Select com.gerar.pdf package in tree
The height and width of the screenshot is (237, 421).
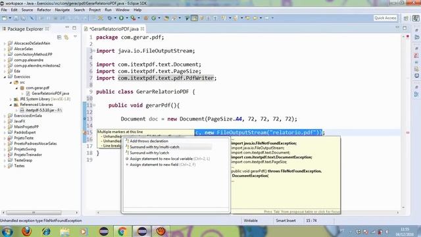(37, 88)
